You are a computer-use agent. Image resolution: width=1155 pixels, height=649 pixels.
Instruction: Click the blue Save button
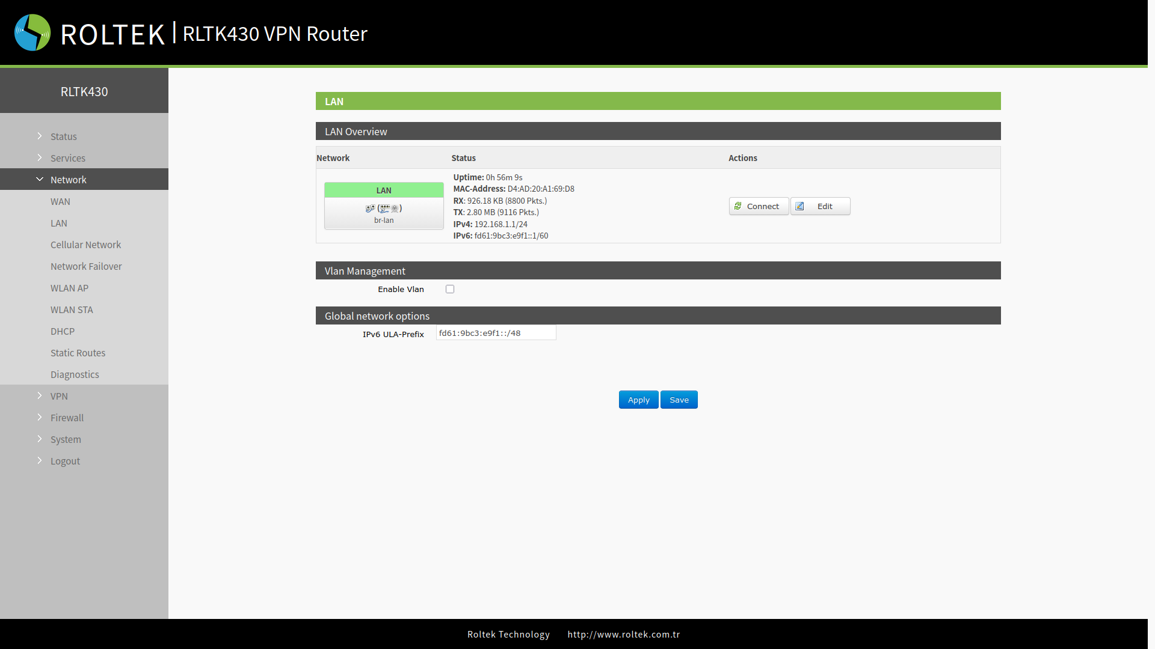(679, 400)
